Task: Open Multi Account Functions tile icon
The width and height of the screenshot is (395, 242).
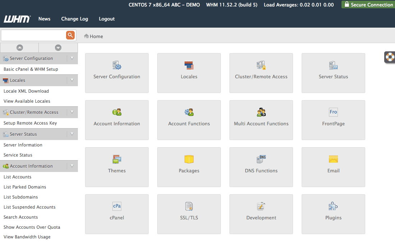Action: tap(261, 112)
